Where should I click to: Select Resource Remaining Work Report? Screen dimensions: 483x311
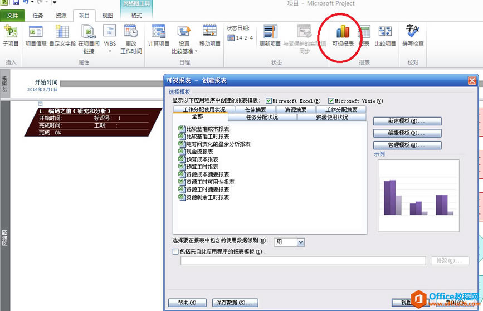point(204,197)
